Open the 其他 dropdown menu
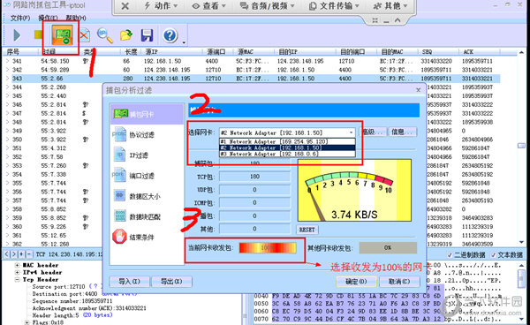This screenshot has height=325, width=530. (390, 6)
